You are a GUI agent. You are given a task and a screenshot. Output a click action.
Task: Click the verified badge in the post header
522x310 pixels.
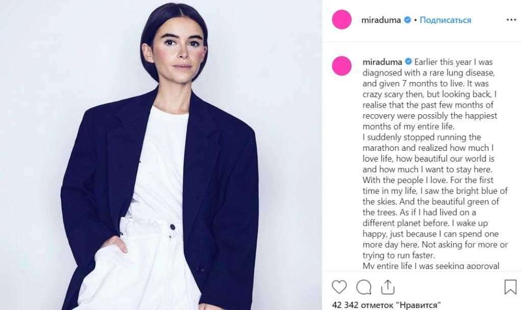tap(407, 20)
